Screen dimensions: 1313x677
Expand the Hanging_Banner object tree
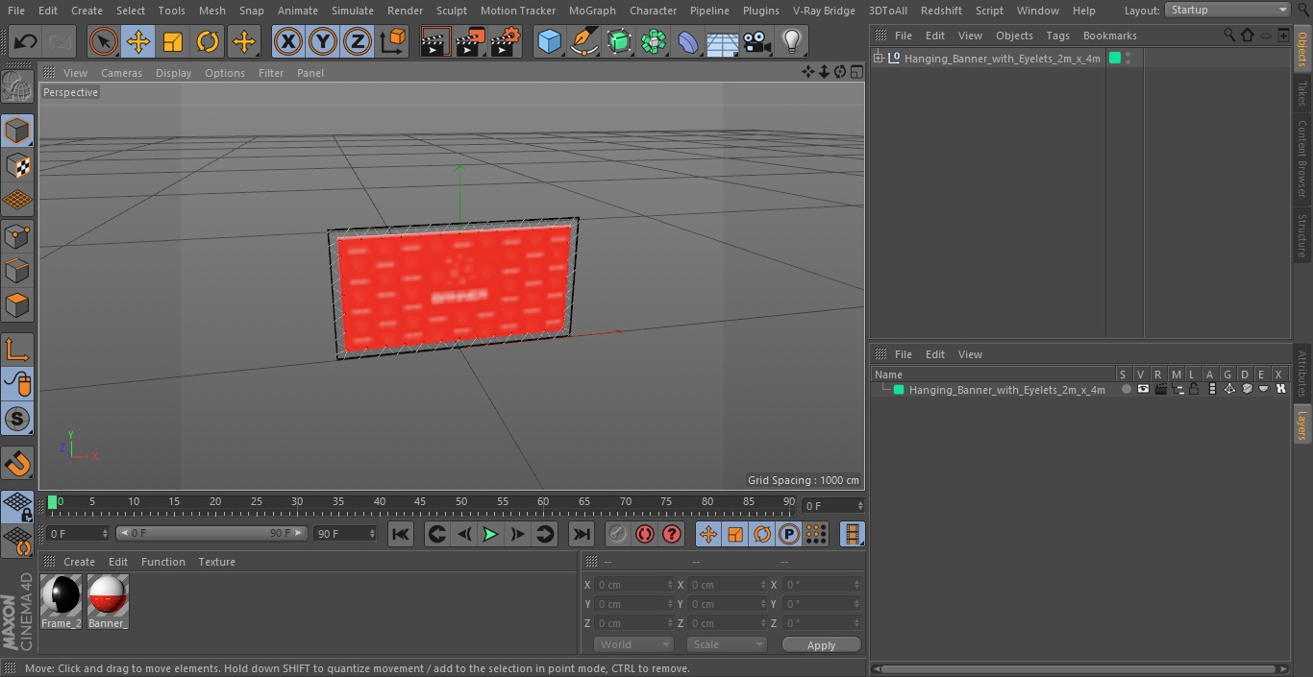[878, 59]
